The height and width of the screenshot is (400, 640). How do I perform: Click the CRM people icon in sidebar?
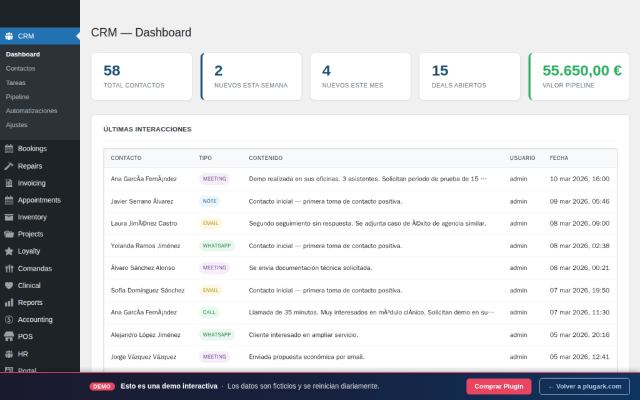click(x=9, y=36)
